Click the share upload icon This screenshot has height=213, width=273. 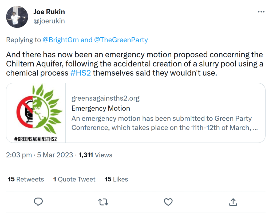[233, 202]
